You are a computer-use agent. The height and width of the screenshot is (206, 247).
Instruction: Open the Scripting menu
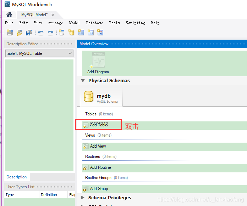click(x=135, y=23)
